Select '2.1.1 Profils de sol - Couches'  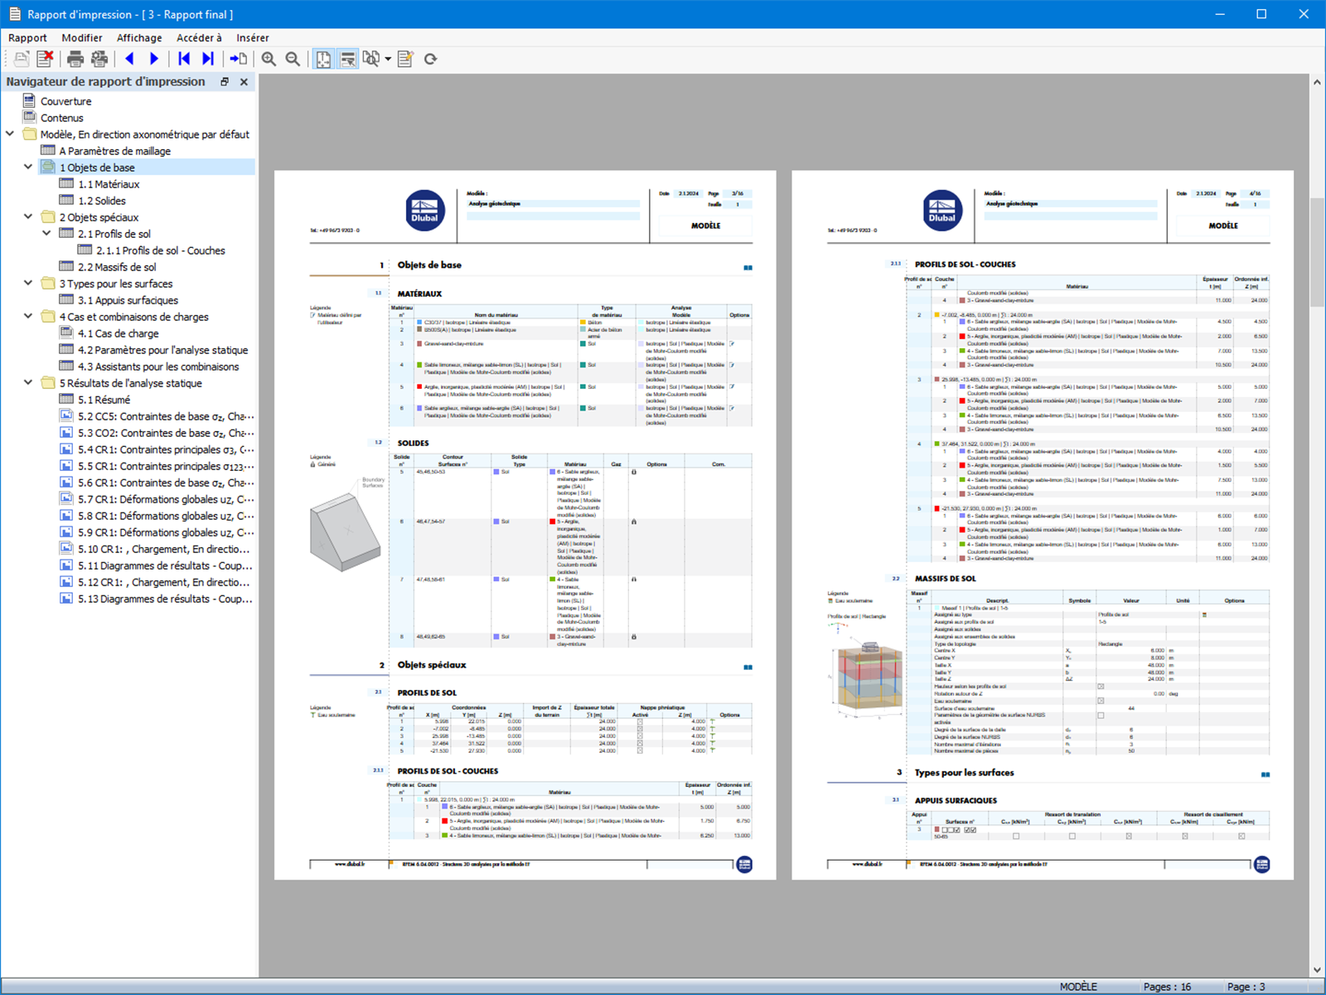click(x=161, y=250)
